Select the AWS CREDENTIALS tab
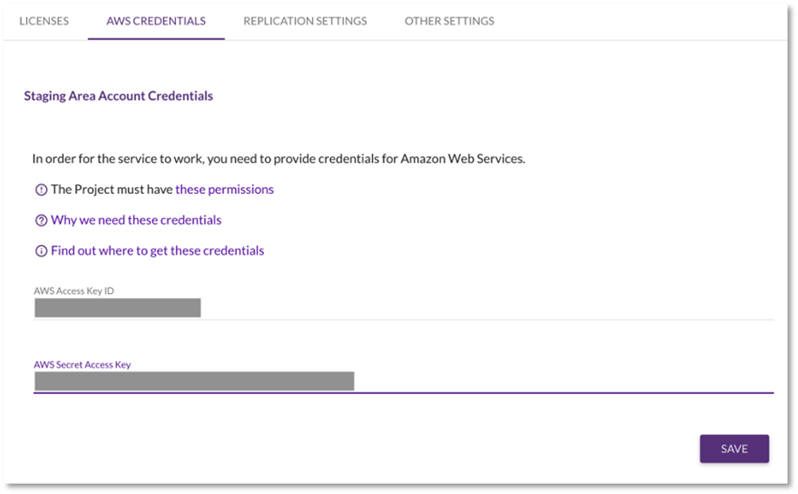Screen dimensions: 798x494 (x=156, y=21)
